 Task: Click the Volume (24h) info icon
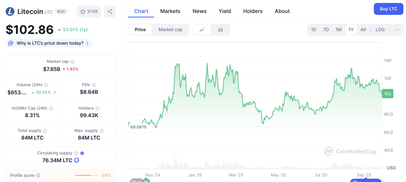[x=46, y=85]
